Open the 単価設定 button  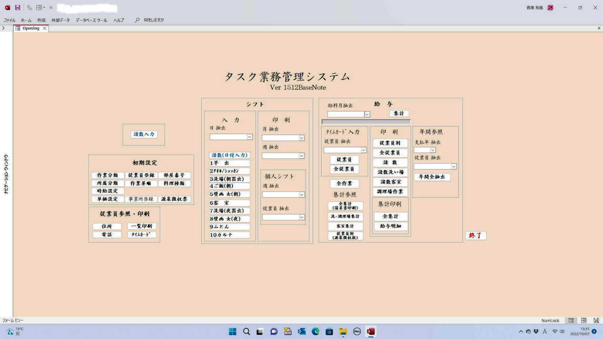click(x=108, y=199)
